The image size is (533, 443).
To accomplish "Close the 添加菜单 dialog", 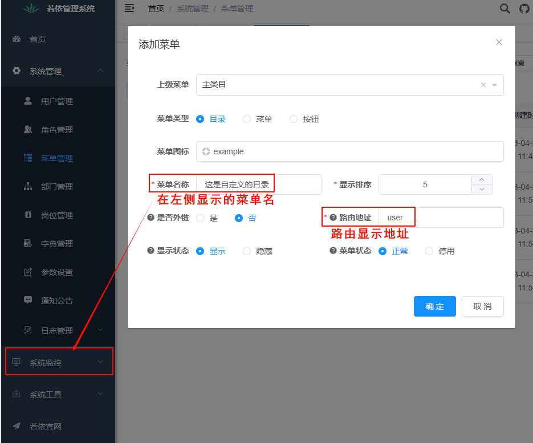I will (499, 42).
